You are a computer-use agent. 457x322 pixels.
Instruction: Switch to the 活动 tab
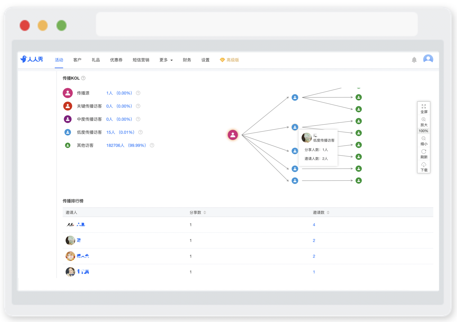(59, 60)
